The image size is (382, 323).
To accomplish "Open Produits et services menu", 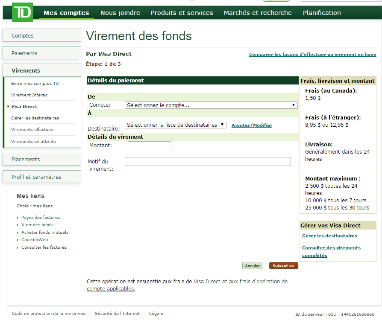I will 182,13.
